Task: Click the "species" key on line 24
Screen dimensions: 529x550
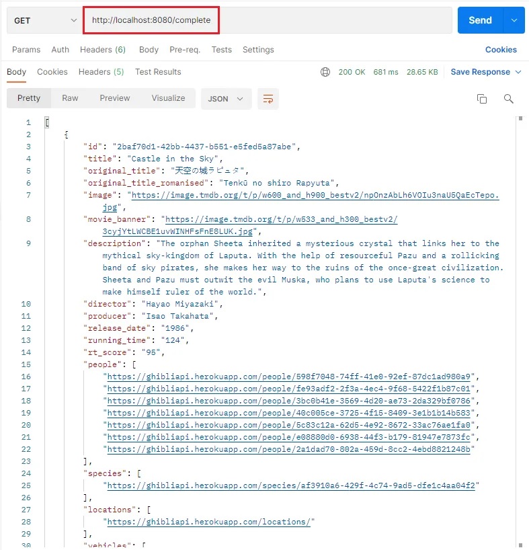Action: 104,473
